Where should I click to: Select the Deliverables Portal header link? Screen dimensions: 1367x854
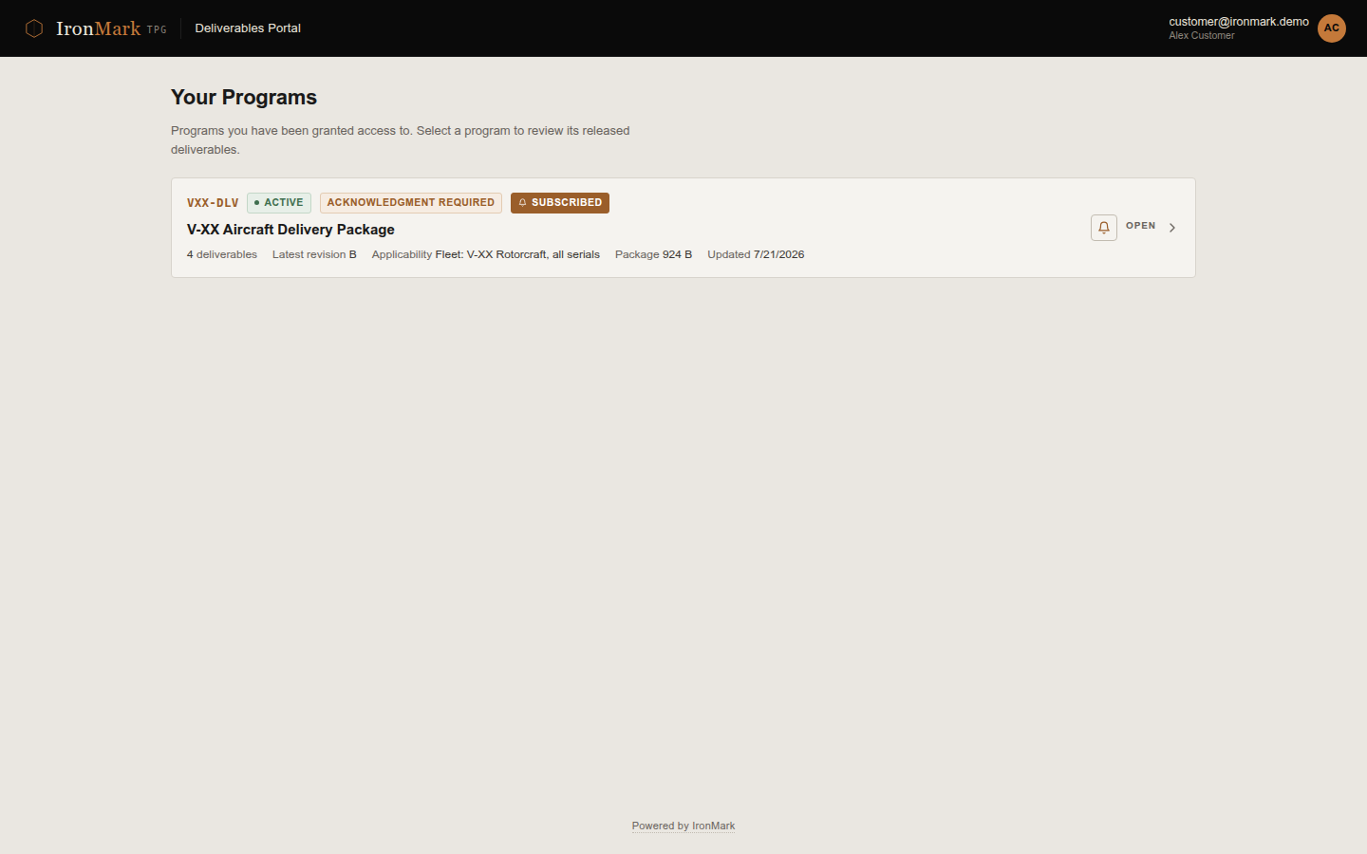248,28
